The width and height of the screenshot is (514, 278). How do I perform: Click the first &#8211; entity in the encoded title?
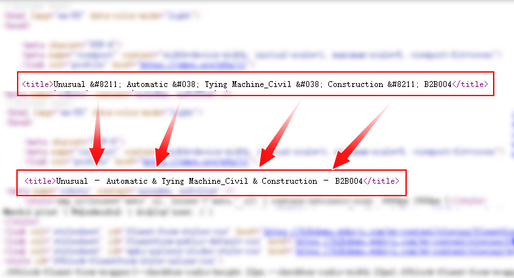tap(106, 84)
